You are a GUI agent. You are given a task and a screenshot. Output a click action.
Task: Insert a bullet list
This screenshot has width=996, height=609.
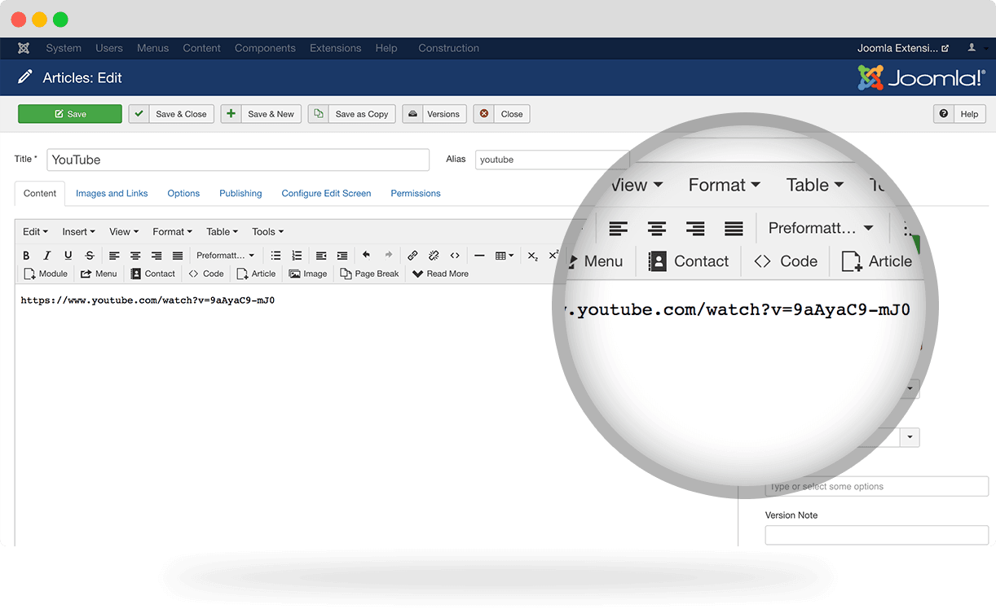pos(275,256)
